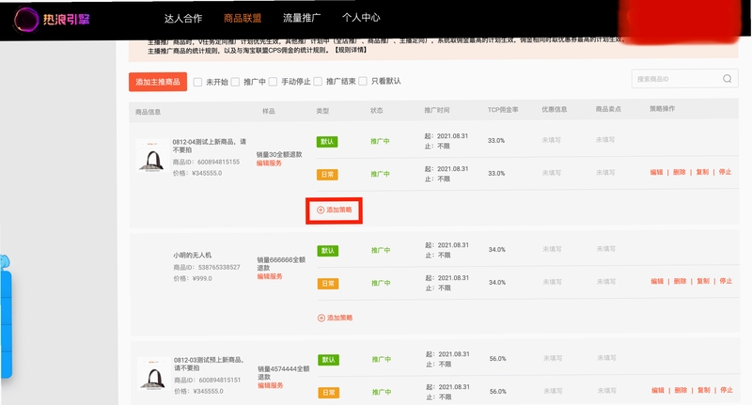Screen dimensions: 752x405
Task: Click 停止 for the 0812-03 product 日常 strategy
Action: 727,390
